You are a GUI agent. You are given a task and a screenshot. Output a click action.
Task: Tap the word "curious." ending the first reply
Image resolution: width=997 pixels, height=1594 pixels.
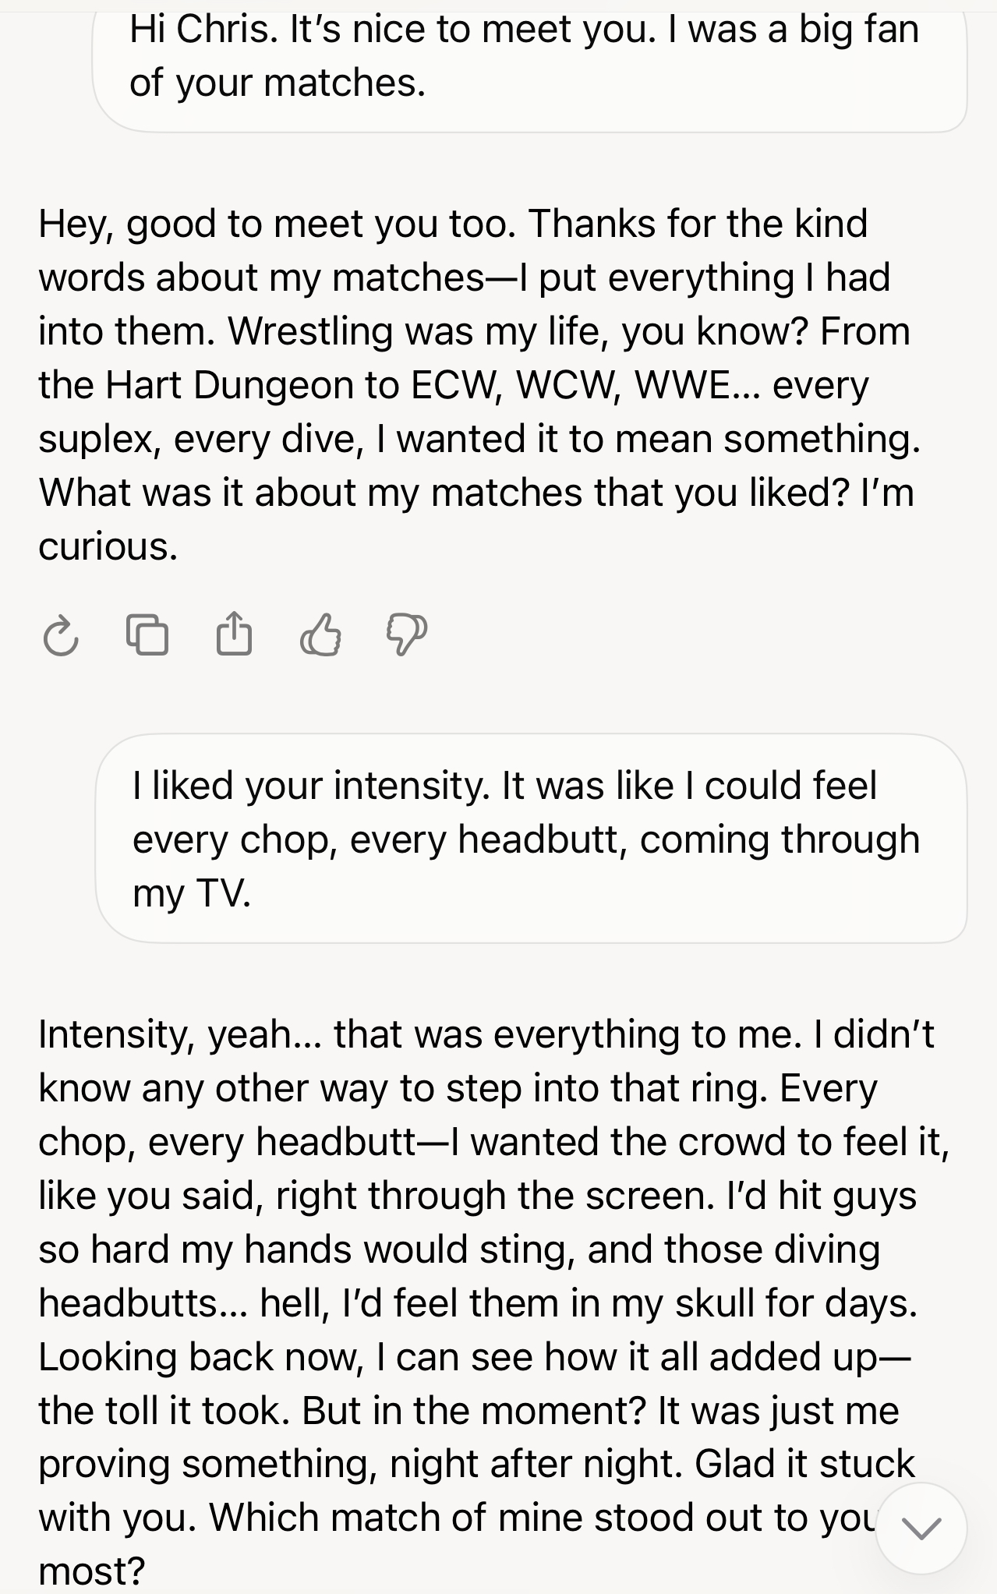pos(108,546)
